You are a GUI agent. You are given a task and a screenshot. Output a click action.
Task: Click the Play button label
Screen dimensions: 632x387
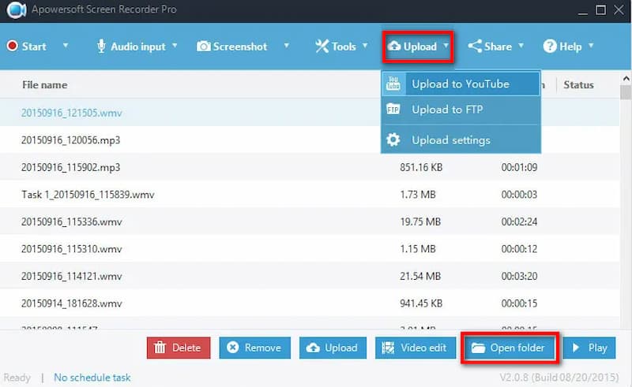tap(598, 348)
